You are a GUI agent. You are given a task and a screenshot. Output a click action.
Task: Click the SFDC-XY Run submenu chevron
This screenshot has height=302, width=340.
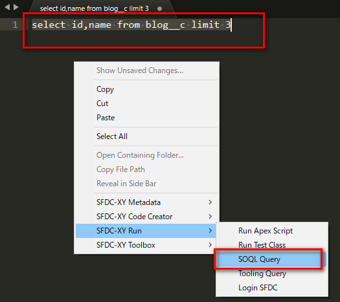coord(210,231)
